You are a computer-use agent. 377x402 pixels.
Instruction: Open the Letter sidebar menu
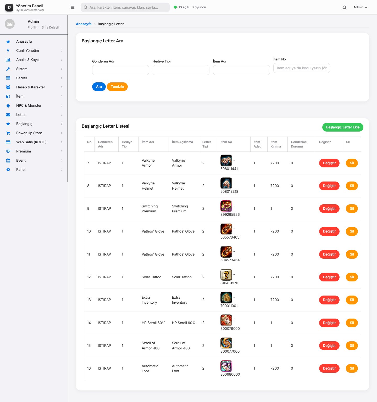click(x=34, y=115)
